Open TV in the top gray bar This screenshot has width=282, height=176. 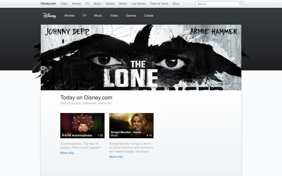87,4
